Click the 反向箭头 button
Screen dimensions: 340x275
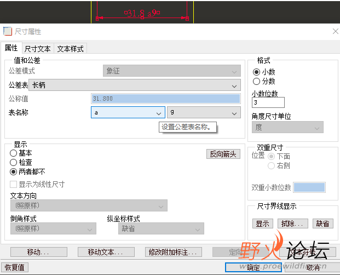click(x=223, y=154)
